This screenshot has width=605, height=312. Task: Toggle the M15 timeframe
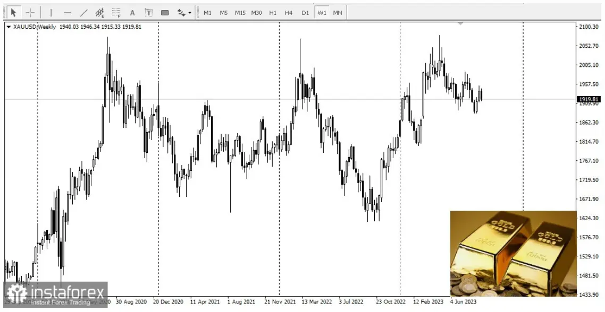click(x=240, y=12)
